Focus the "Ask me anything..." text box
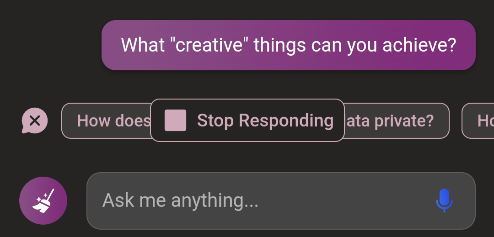 [x=281, y=200]
